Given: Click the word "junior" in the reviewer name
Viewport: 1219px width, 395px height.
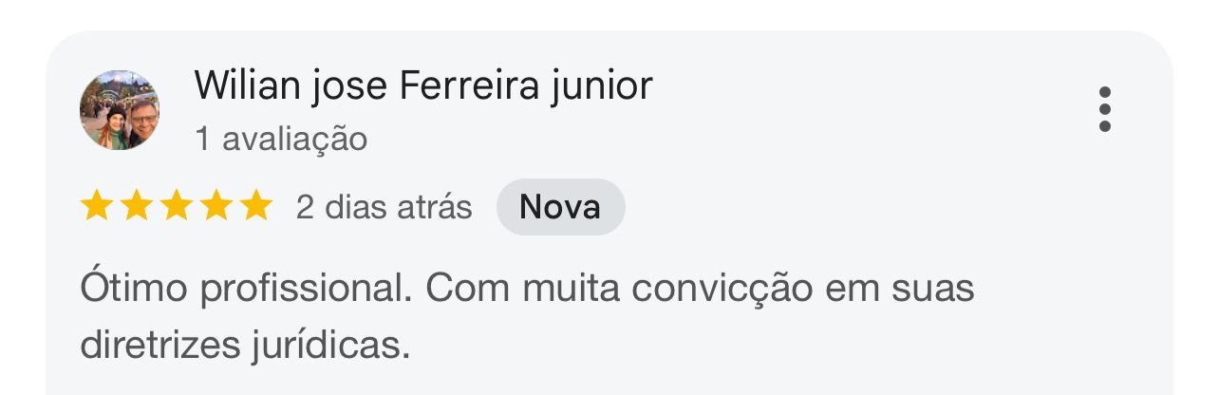Looking at the screenshot, I should tap(601, 85).
